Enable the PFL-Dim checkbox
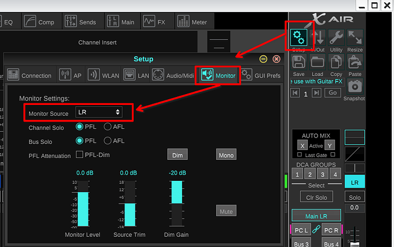Viewport: 394px width, 247px height. [x=79, y=155]
